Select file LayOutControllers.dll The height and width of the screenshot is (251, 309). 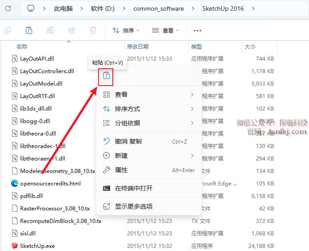pyautogui.click(x=47, y=71)
